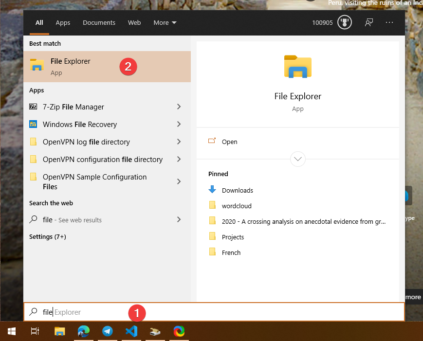This screenshot has height=341, width=423.
Task: Expand OpenVPN log file directory arrow
Action: coord(179,142)
